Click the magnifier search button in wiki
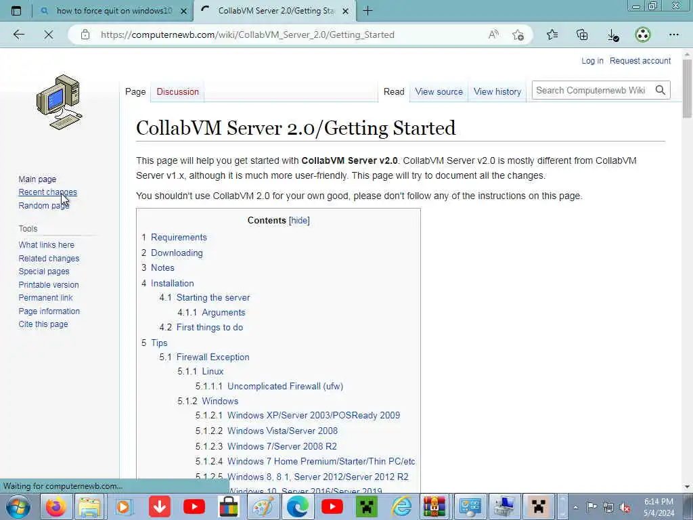Viewport: 693px width, 520px height. pos(661,90)
